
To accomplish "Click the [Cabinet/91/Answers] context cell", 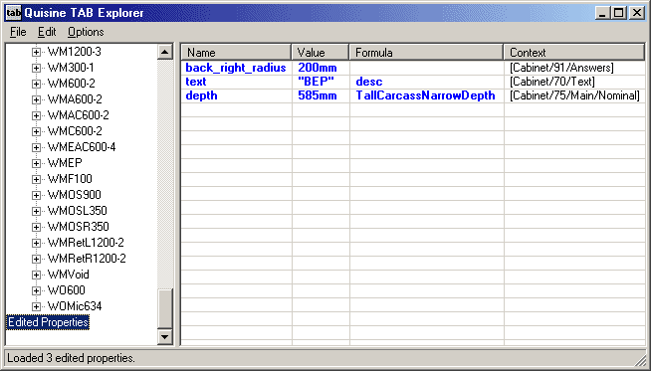I will 575,68.
